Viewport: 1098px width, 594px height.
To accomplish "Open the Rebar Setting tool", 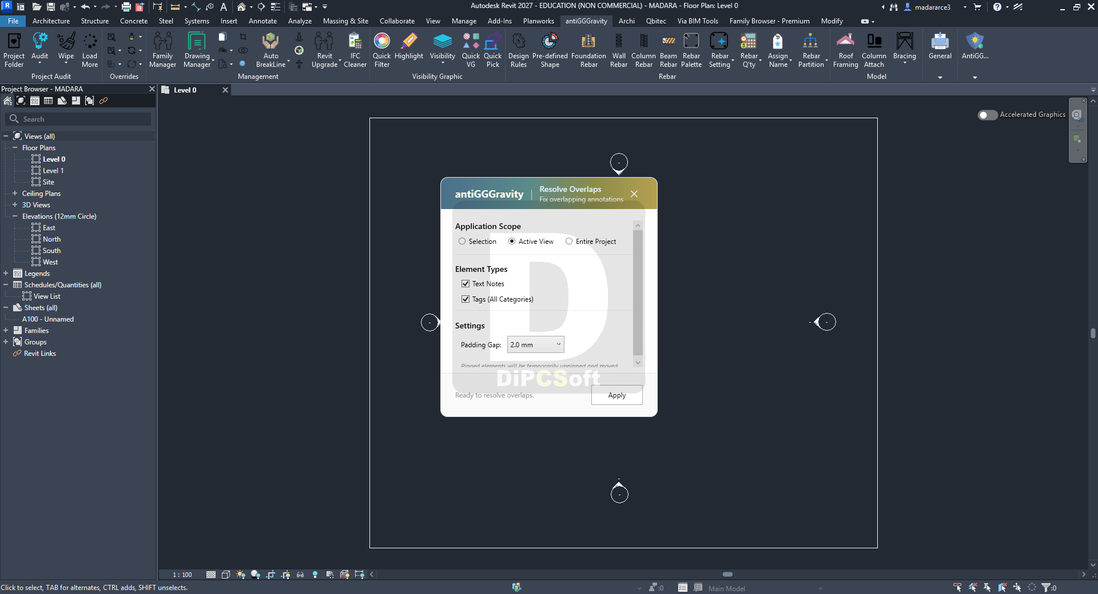I will click(x=719, y=50).
